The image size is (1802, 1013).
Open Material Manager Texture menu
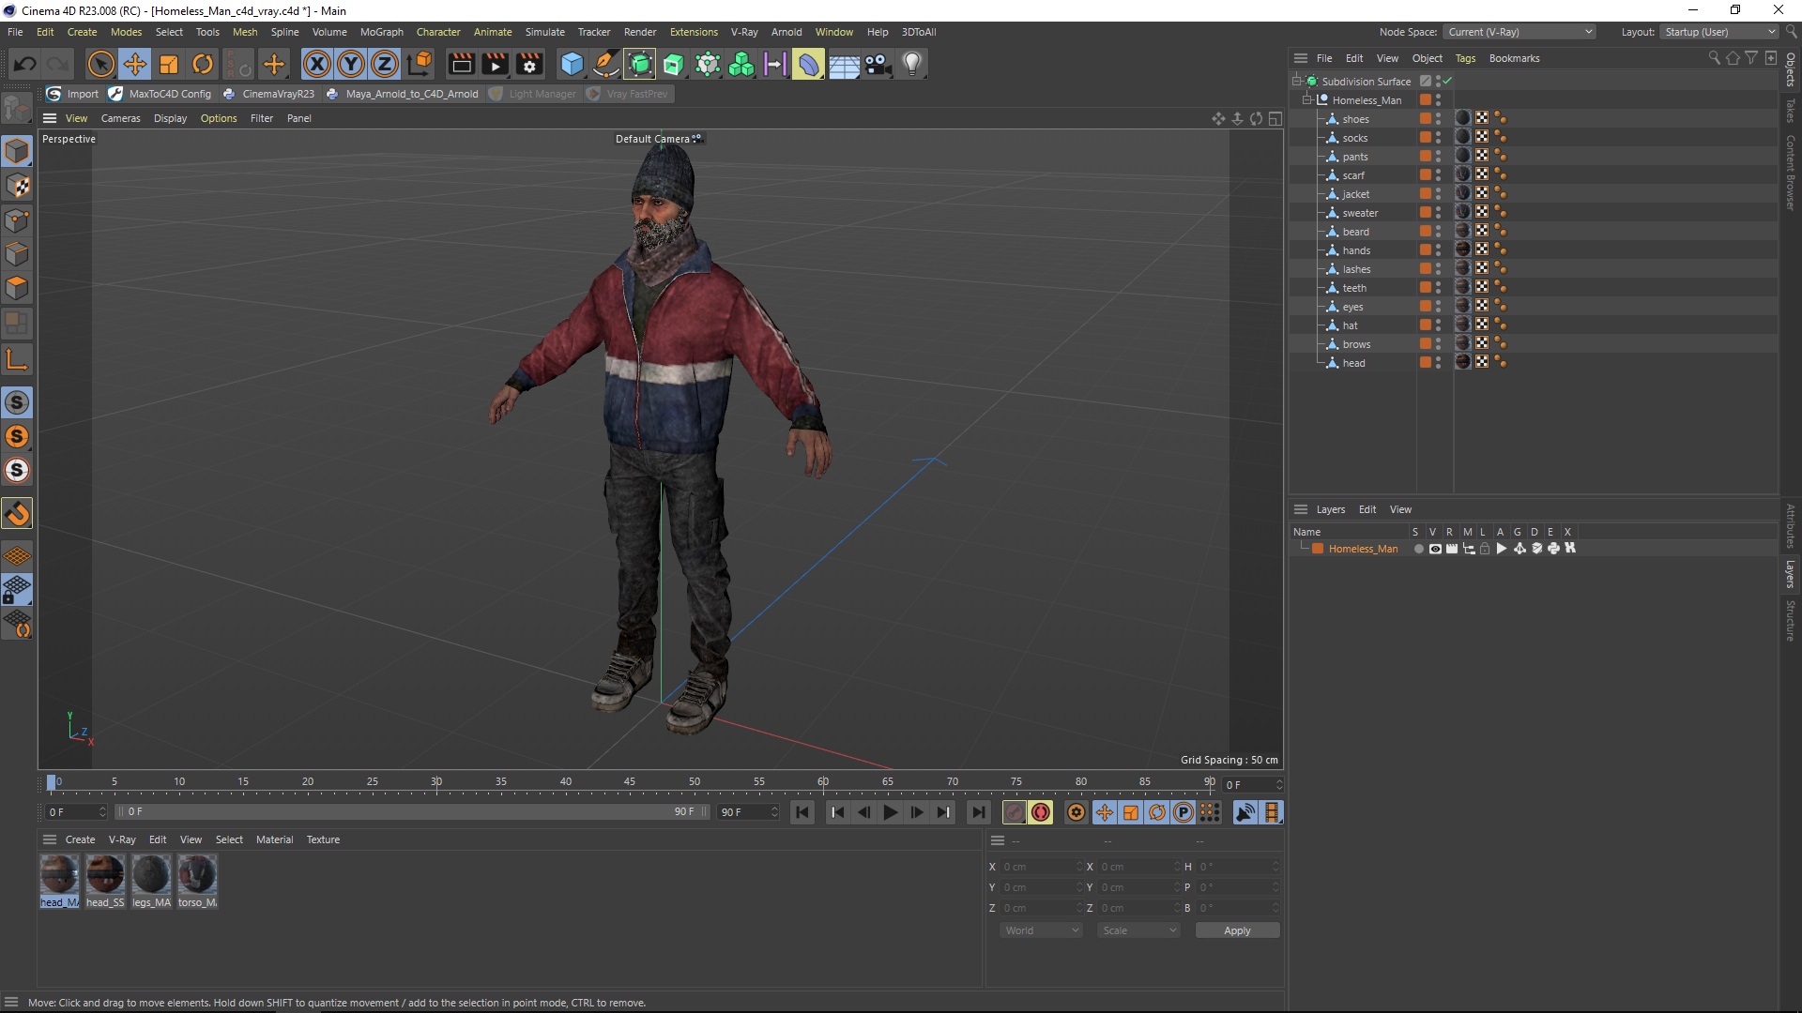pos(323,839)
